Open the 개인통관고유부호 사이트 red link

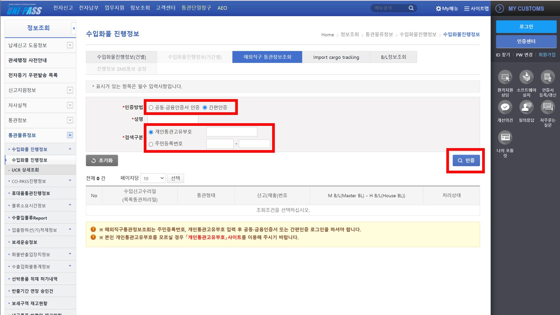213,237
